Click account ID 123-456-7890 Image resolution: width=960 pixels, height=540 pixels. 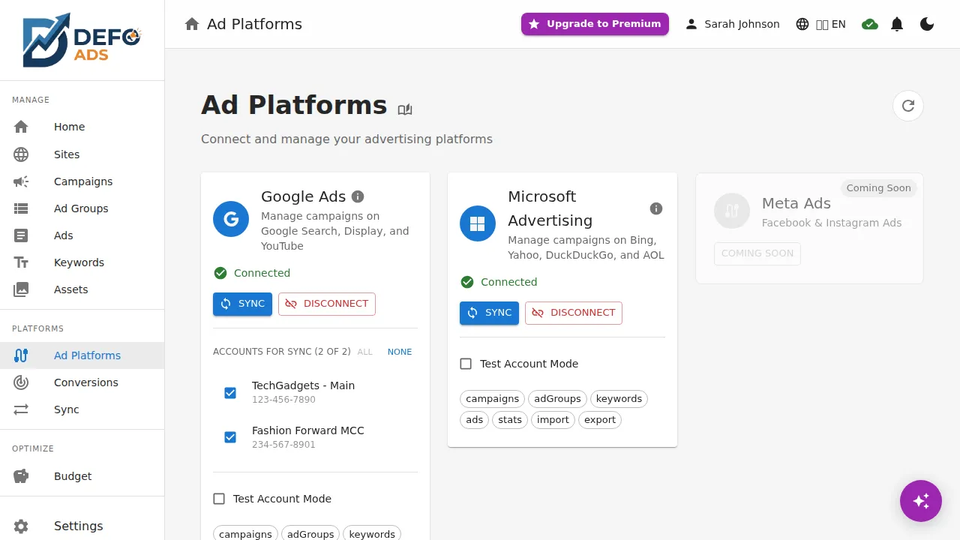[x=283, y=400]
